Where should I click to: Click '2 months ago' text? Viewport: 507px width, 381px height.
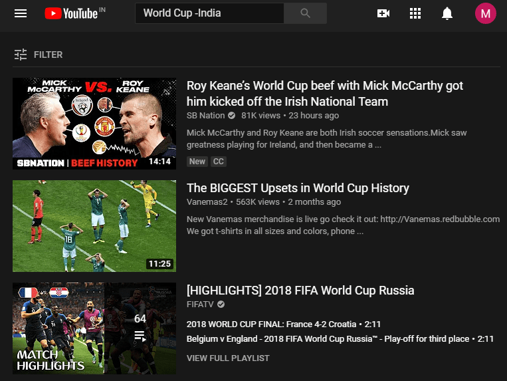pyautogui.click(x=314, y=202)
